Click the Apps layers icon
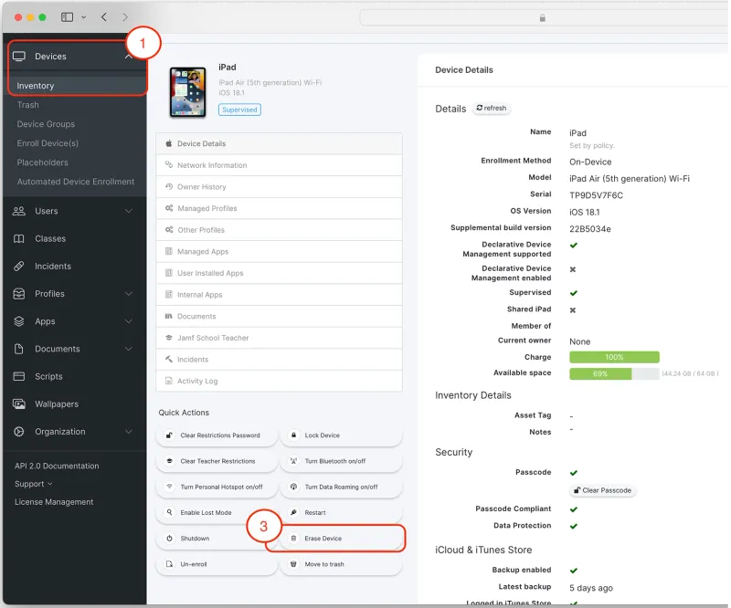Image resolution: width=731 pixels, height=608 pixels. pos(18,321)
